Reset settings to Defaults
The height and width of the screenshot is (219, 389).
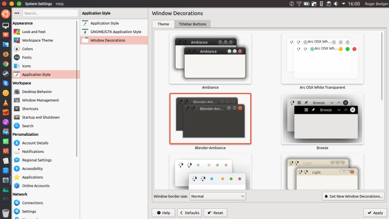(x=189, y=213)
